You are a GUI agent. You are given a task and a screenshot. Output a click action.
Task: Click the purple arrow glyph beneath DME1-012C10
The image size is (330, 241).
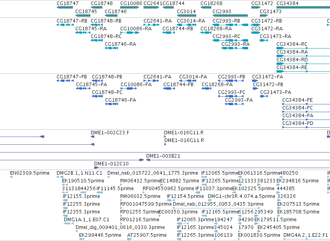96,168
